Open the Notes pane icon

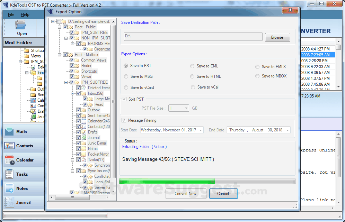9,188
